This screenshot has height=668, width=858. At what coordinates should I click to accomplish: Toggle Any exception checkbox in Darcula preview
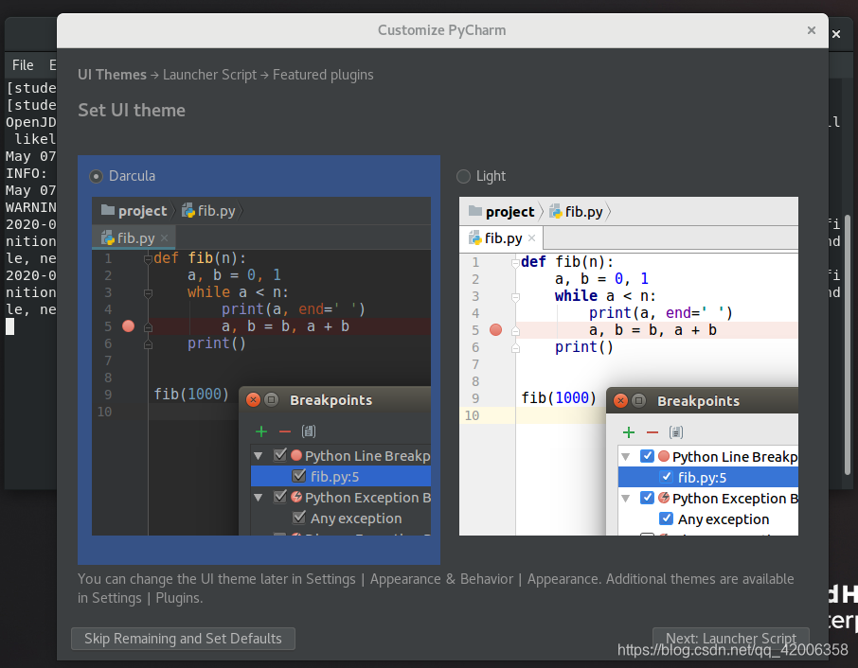click(299, 518)
